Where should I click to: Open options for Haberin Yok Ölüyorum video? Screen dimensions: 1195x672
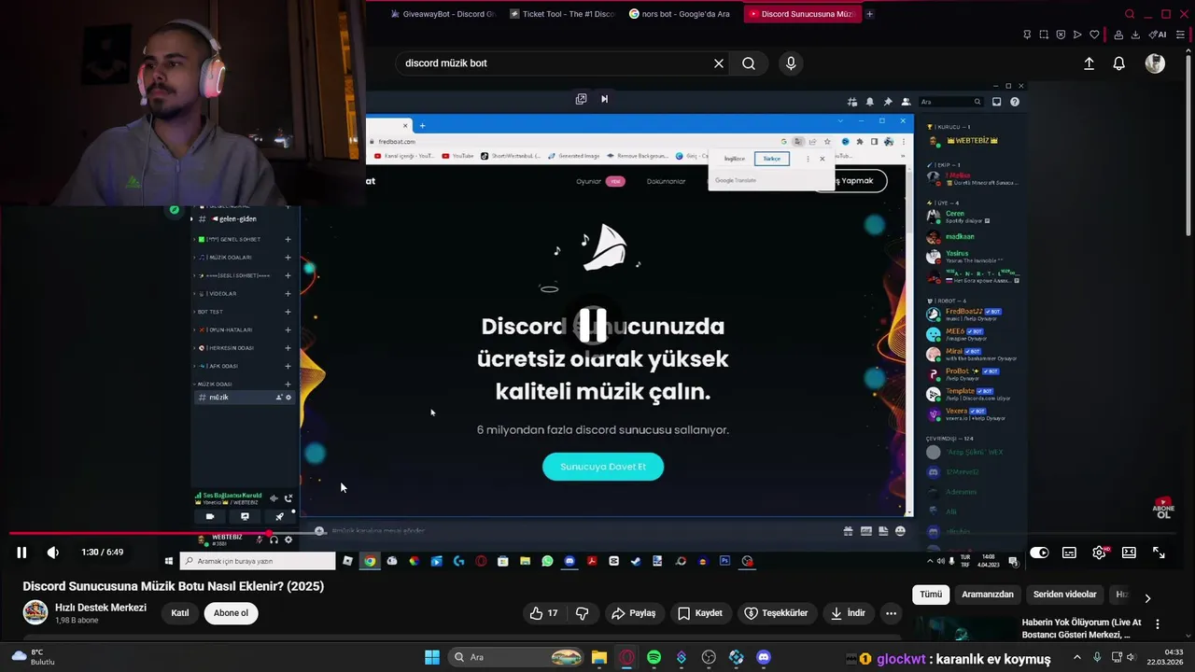point(1158,623)
